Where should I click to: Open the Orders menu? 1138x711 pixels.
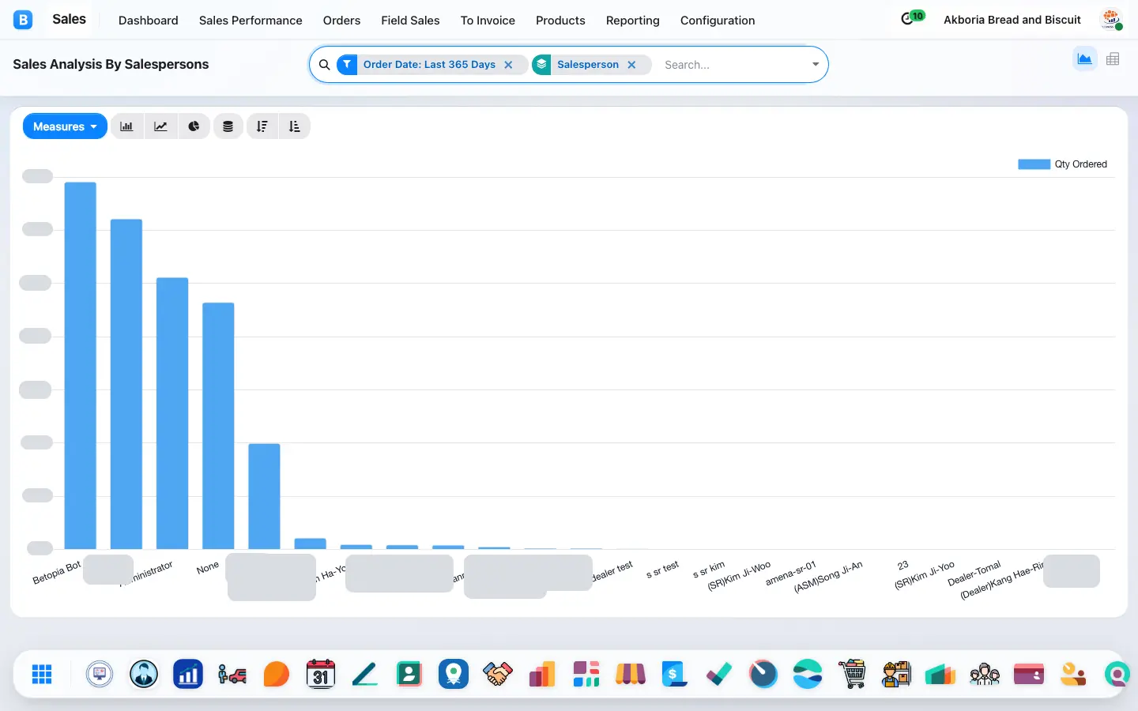tap(341, 21)
